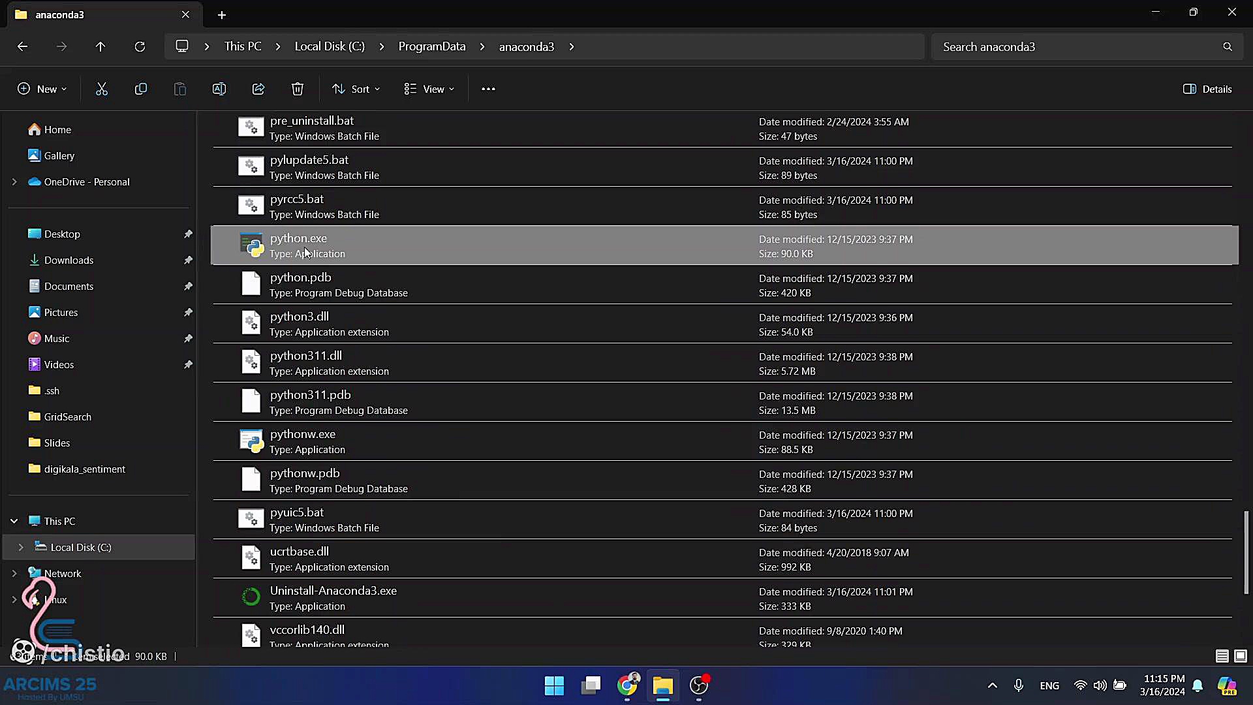
Task: Expand the Network tree node
Action: (14, 573)
